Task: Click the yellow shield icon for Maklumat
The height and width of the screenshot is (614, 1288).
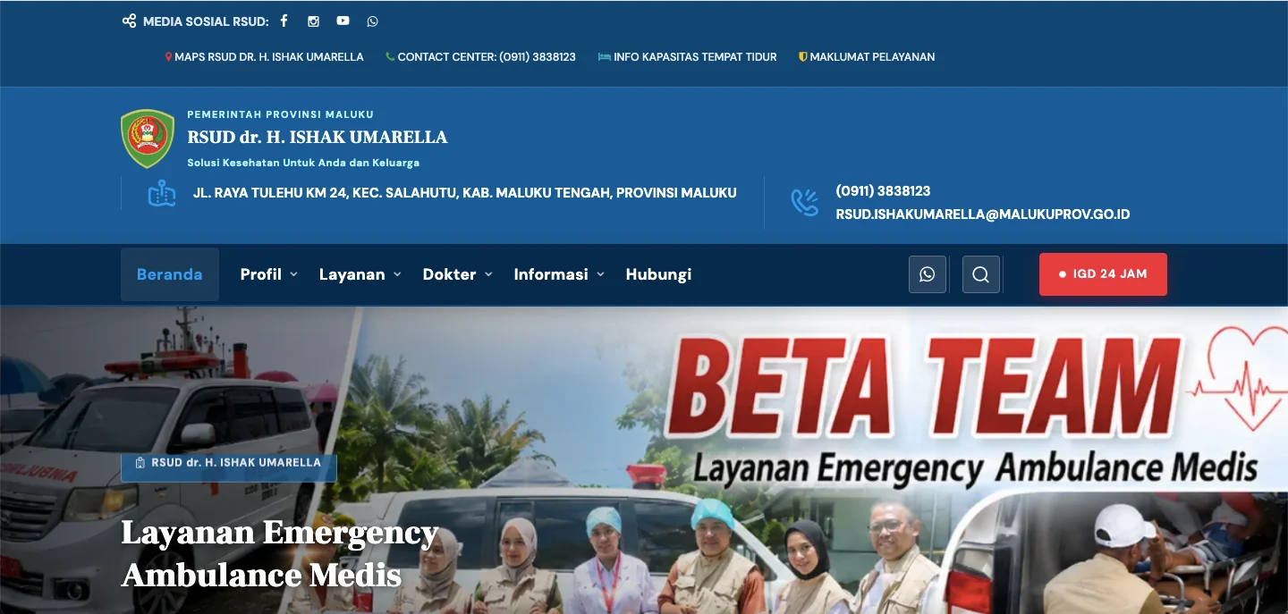Action: pyautogui.click(x=803, y=56)
